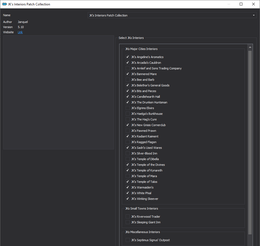Click the 'JKs Miscellaneous Interiors' group label
Image resolution: width=260 pixels, height=246 pixels.
(x=143, y=232)
